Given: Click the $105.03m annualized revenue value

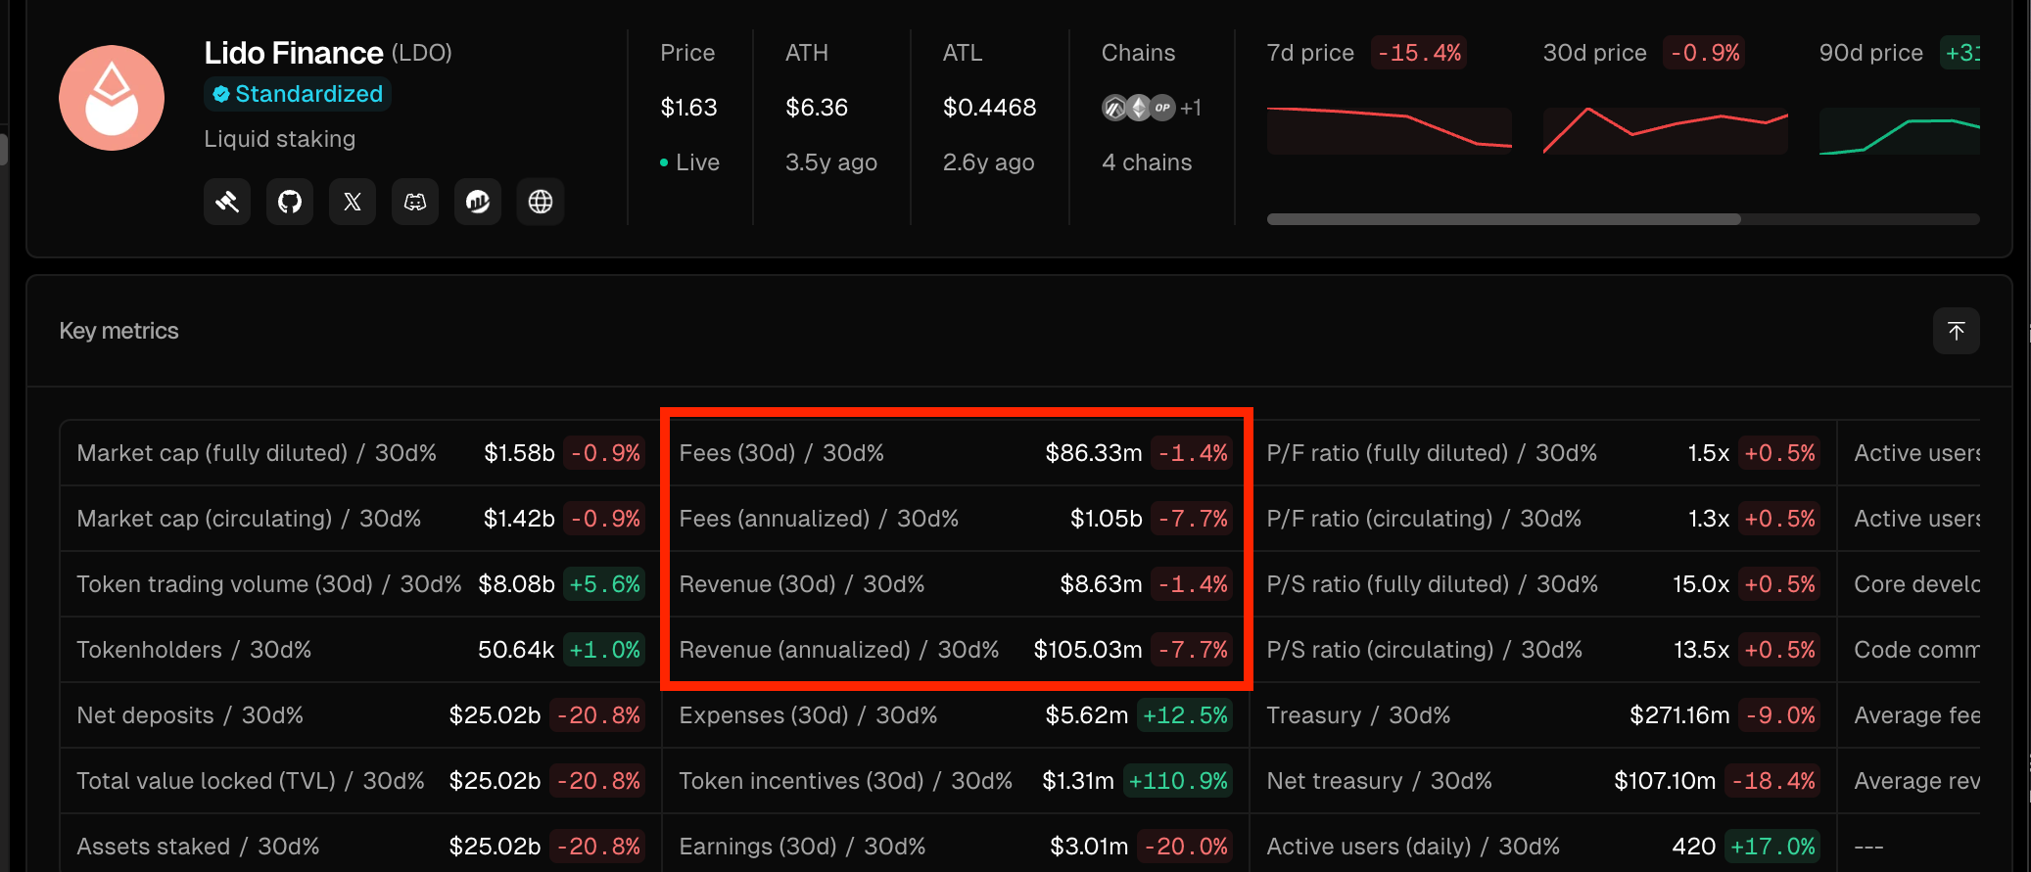Looking at the screenshot, I should click(x=1088, y=650).
